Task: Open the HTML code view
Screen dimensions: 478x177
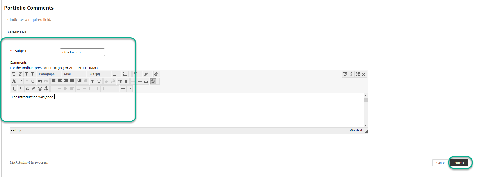Action: click(x=123, y=89)
